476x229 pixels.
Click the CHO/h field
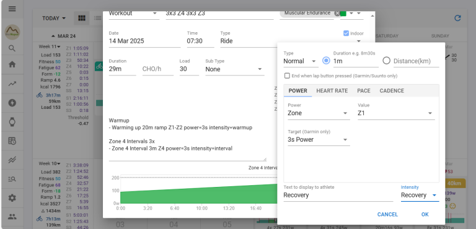[x=158, y=69]
